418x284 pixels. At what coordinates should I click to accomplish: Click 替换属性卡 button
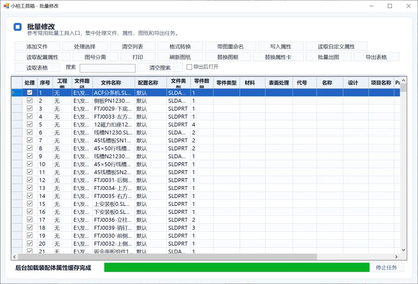coord(278,57)
